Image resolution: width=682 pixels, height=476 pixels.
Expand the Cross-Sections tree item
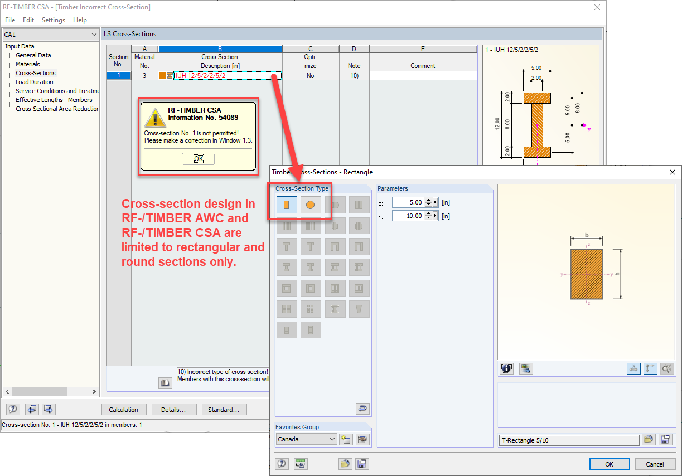tap(35, 73)
